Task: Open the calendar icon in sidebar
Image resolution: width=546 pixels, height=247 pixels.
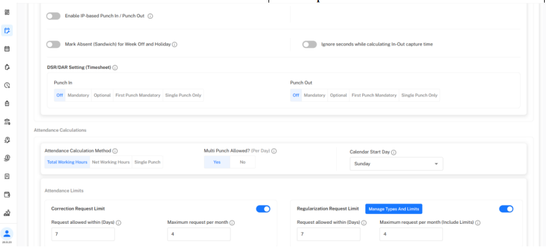Action: (7, 49)
